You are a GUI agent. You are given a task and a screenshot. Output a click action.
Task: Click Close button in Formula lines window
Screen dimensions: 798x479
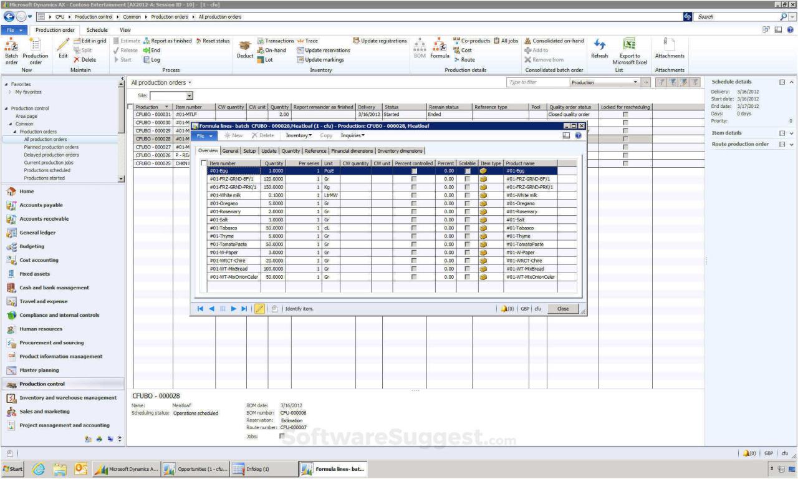pos(563,309)
